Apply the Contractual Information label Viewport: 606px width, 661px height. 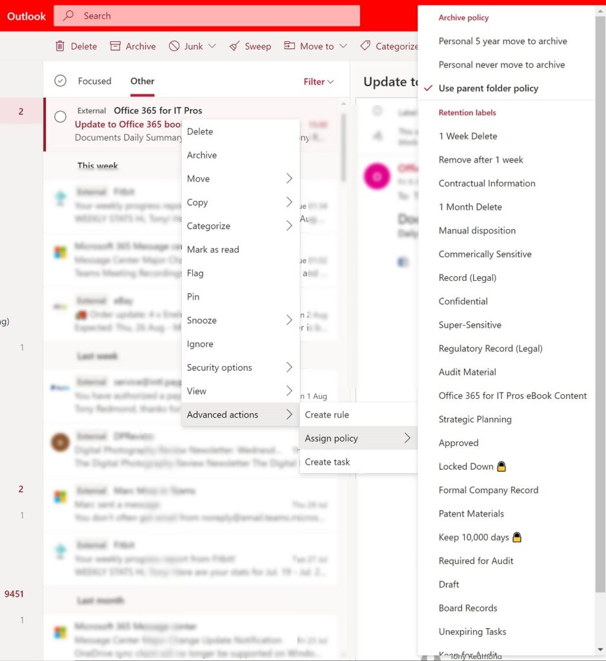506,183
